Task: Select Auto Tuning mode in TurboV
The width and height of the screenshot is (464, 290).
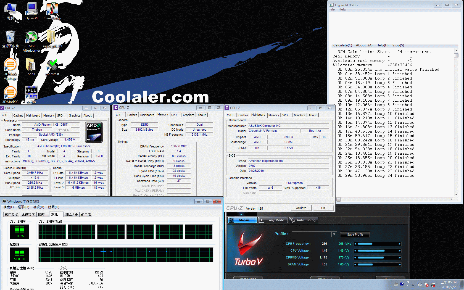Action: click(303, 220)
